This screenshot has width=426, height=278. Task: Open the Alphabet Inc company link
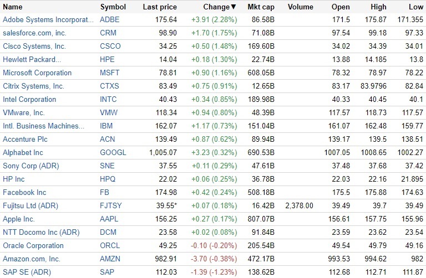coord(23,152)
